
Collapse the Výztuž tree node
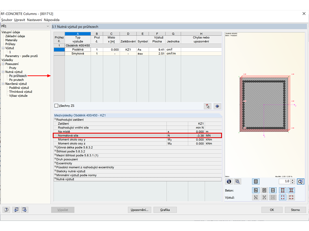pyautogui.click(x=3, y=48)
